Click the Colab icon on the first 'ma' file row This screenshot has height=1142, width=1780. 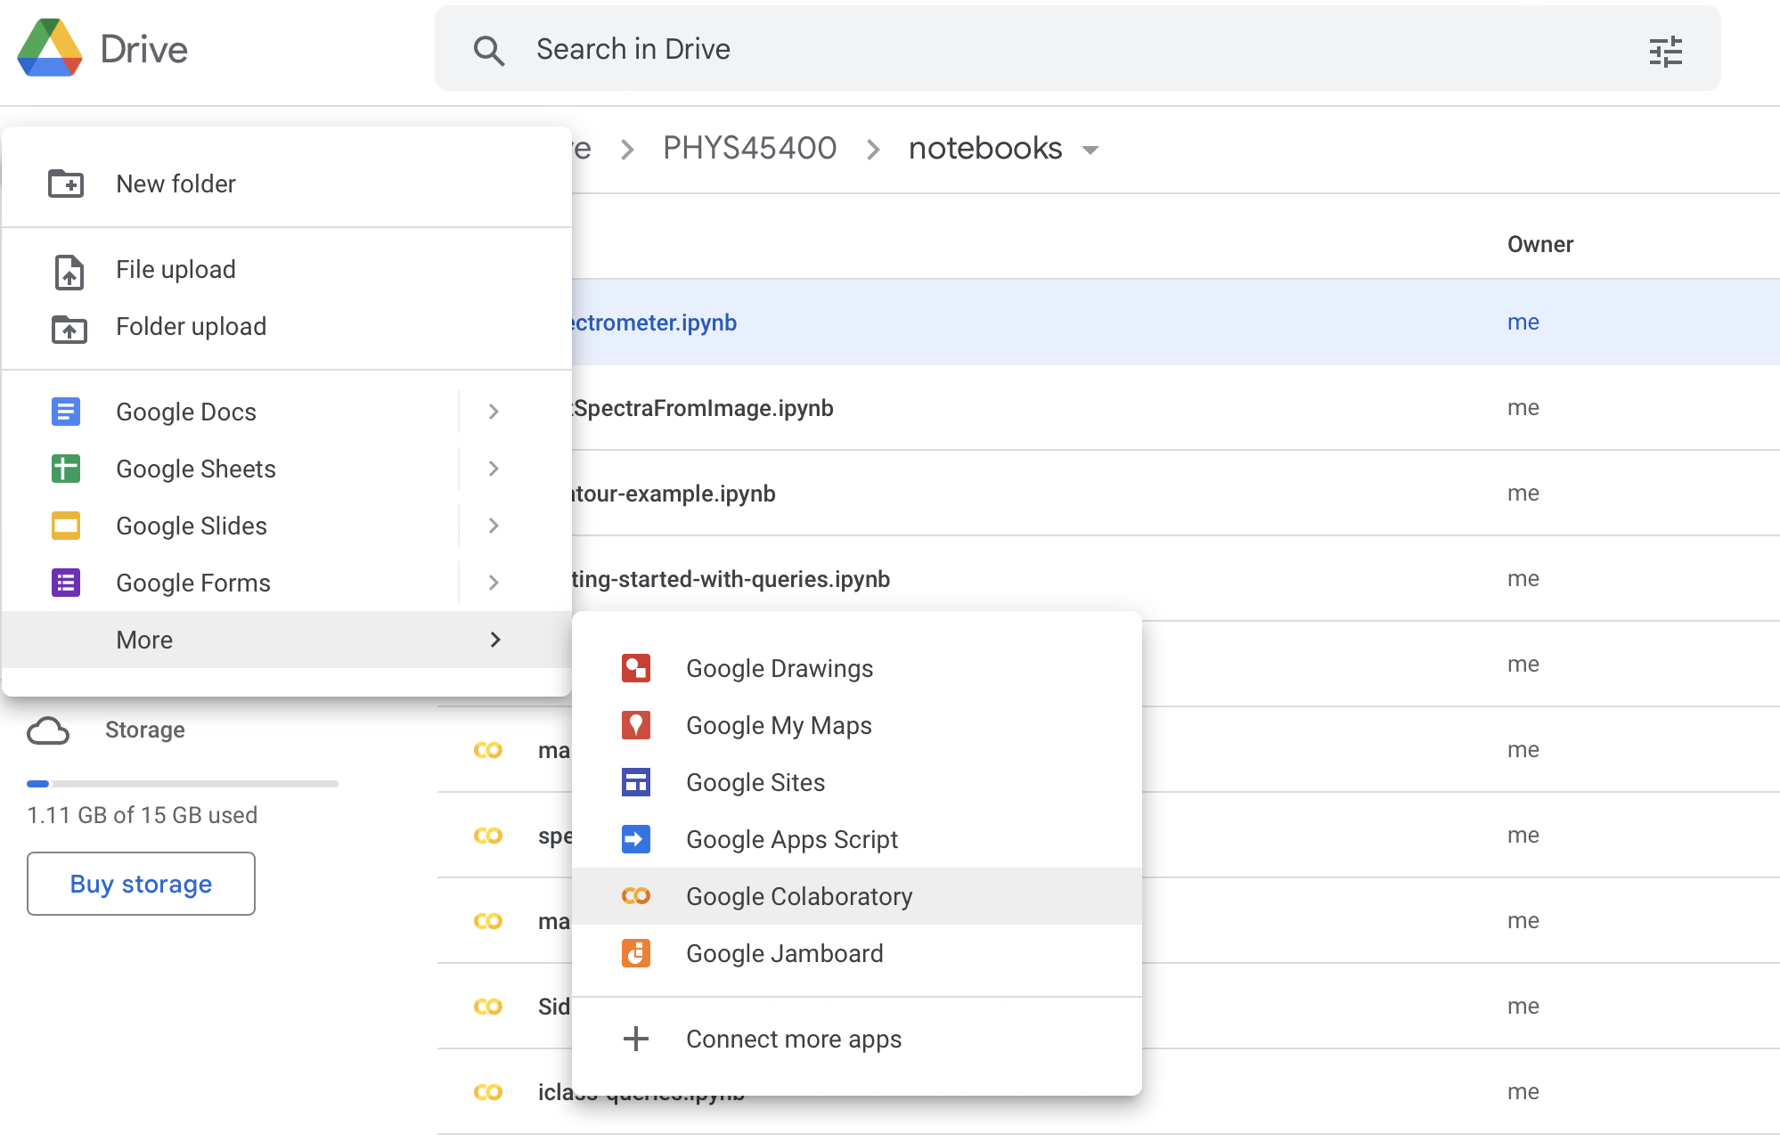pos(488,750)
